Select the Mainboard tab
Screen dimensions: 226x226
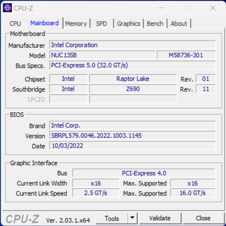[45, 23]
